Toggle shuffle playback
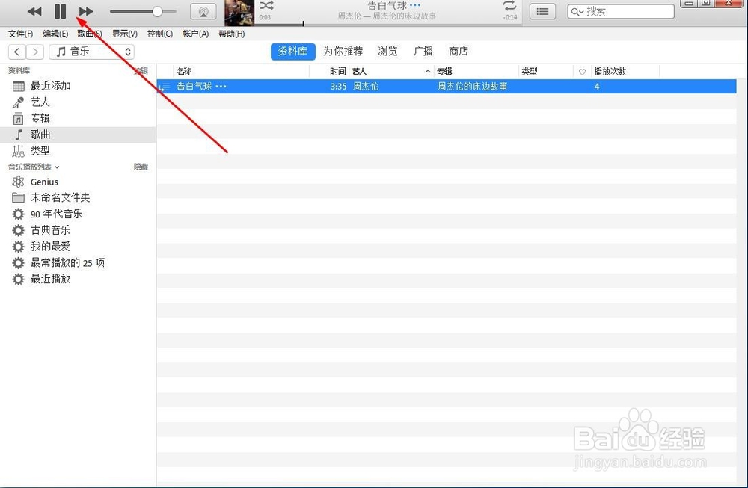748x488 pixels. tap(266, 6)
